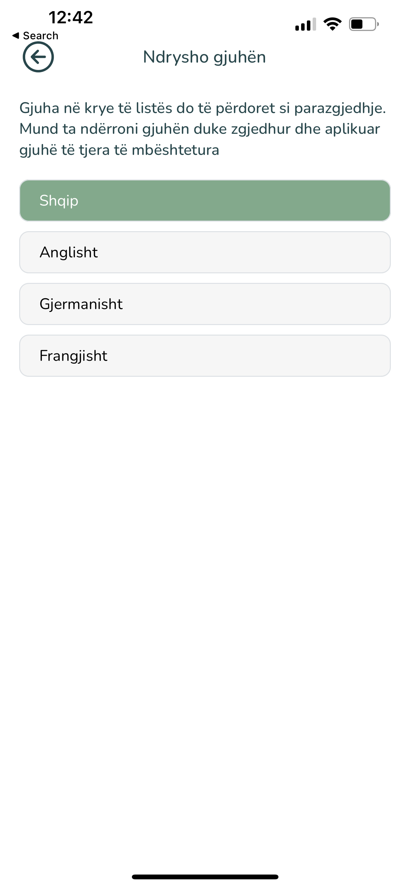Tap the parazgjedhje sentence in description
410x887 pixels.
tap(203, 108)
